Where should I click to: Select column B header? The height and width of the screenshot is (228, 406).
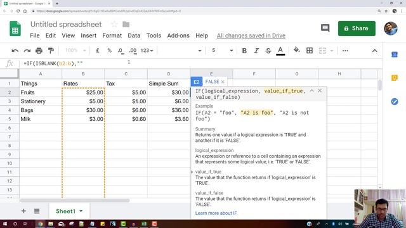[83, 74]
